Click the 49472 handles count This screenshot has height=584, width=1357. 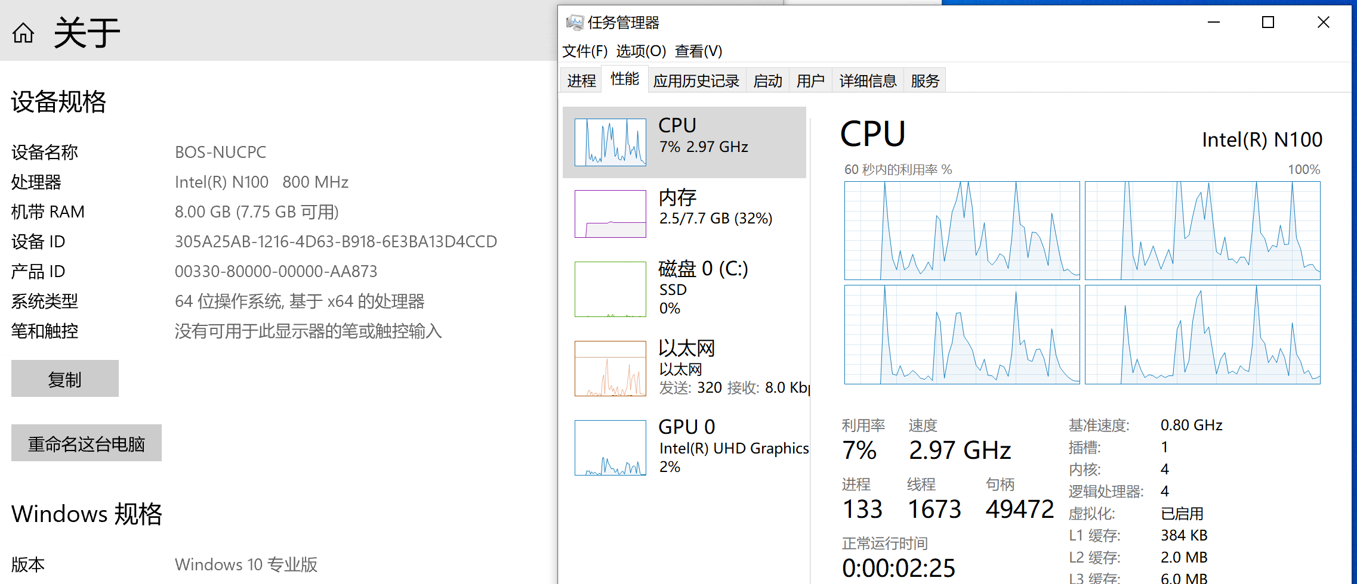(1019, 509)
